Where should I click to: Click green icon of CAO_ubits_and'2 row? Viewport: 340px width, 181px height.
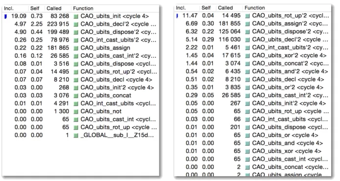pos(247,72)
